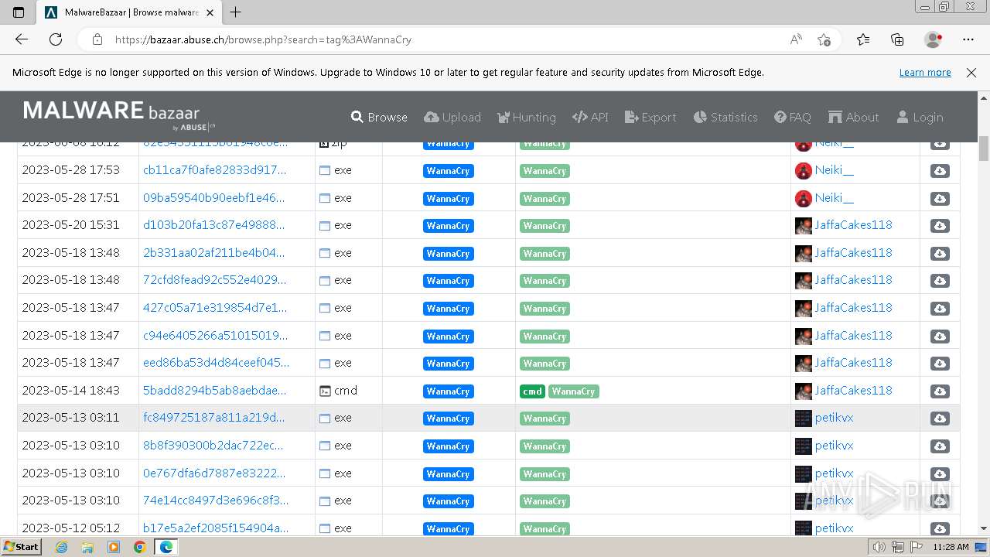Open the Export menu item
This screenshot has height=557, width=990.
[650, 118]
